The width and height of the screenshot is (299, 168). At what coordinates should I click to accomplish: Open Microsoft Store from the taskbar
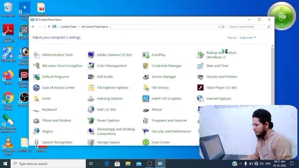point(117,164)
